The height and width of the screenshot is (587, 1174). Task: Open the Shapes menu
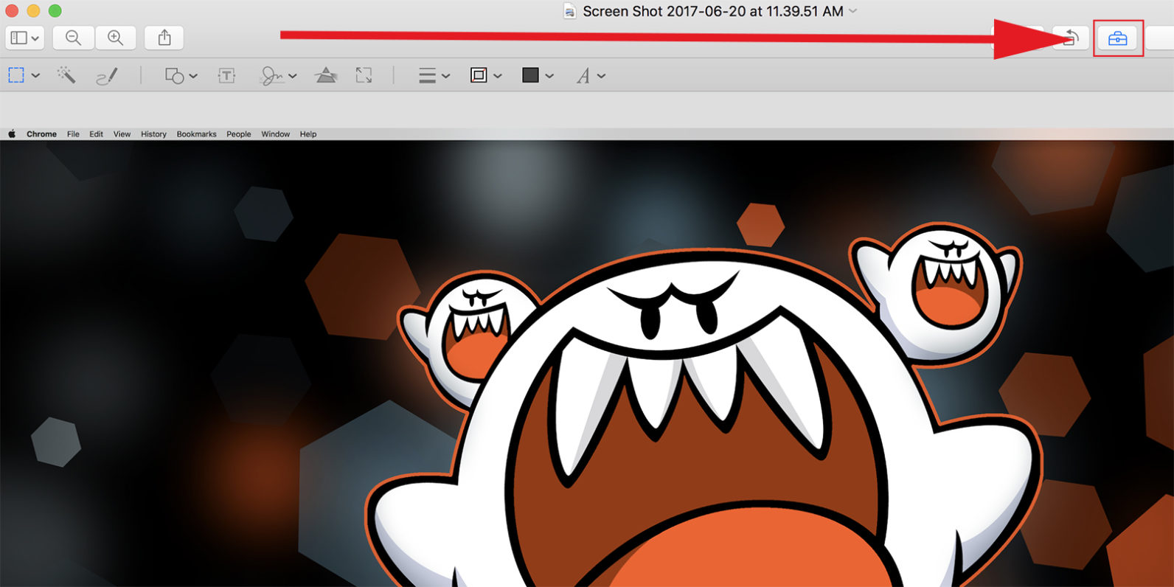pyautogui.click(x=181, y=75)
